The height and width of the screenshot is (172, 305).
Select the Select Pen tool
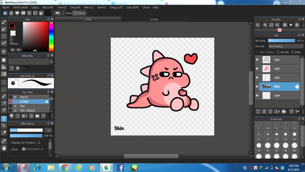(x=4, y=103)
